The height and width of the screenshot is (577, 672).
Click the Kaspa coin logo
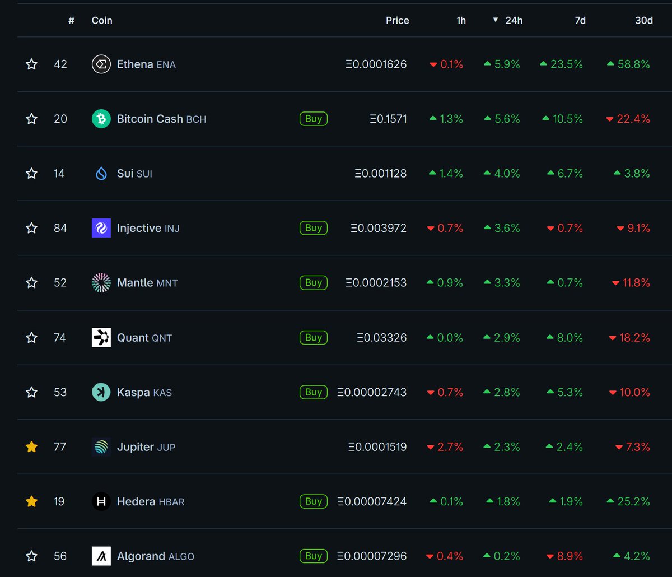[x=101, y=392]
